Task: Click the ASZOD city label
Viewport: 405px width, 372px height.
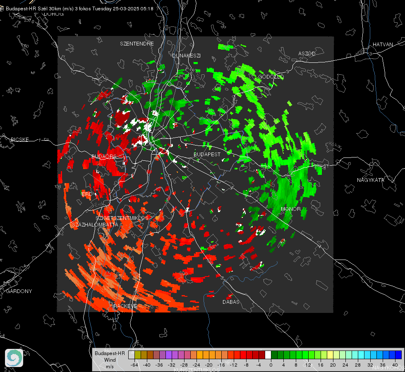Action: 307,53
